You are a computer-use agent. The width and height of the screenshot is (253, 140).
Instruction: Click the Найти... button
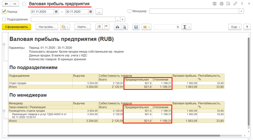click(x=83, y=27)
